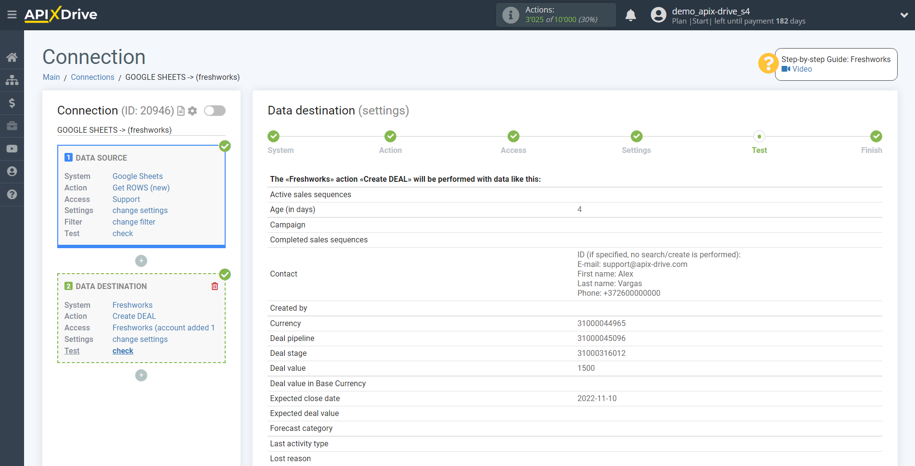The height and width of the screenshot is (466, 915).
Task: Click the Currency value 31000044965
Action: tap(601, 323)
